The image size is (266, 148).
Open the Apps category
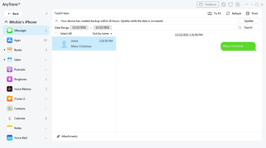[x=26, y=40]
